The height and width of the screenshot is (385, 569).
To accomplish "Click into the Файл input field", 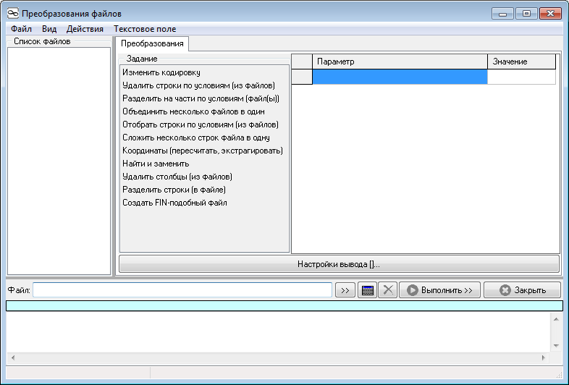I will point(182,290).
